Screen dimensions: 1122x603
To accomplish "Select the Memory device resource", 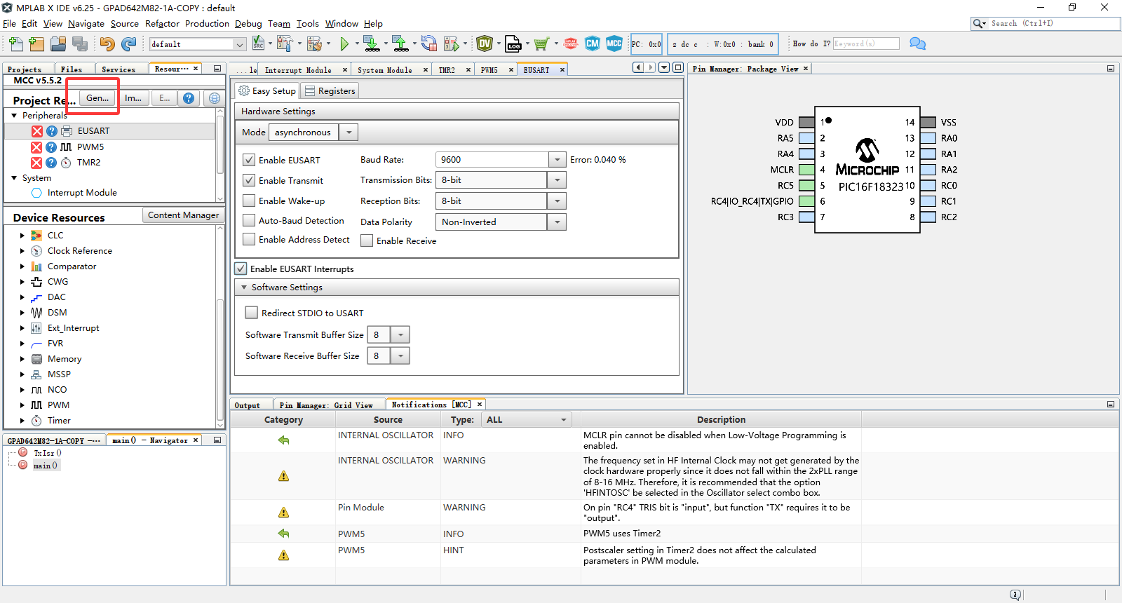I will tap(65, 359).
